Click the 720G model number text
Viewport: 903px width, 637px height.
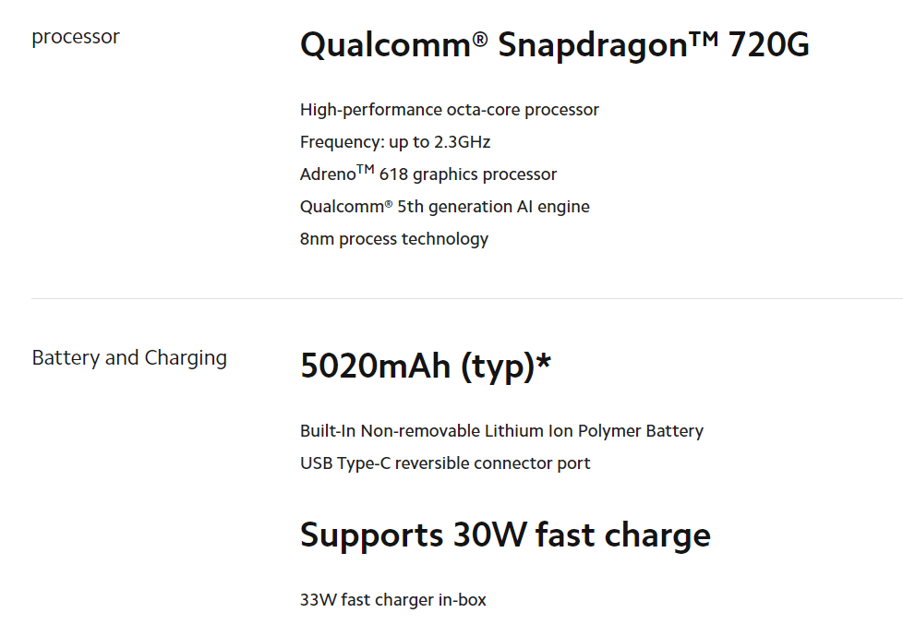click(769, 45)
